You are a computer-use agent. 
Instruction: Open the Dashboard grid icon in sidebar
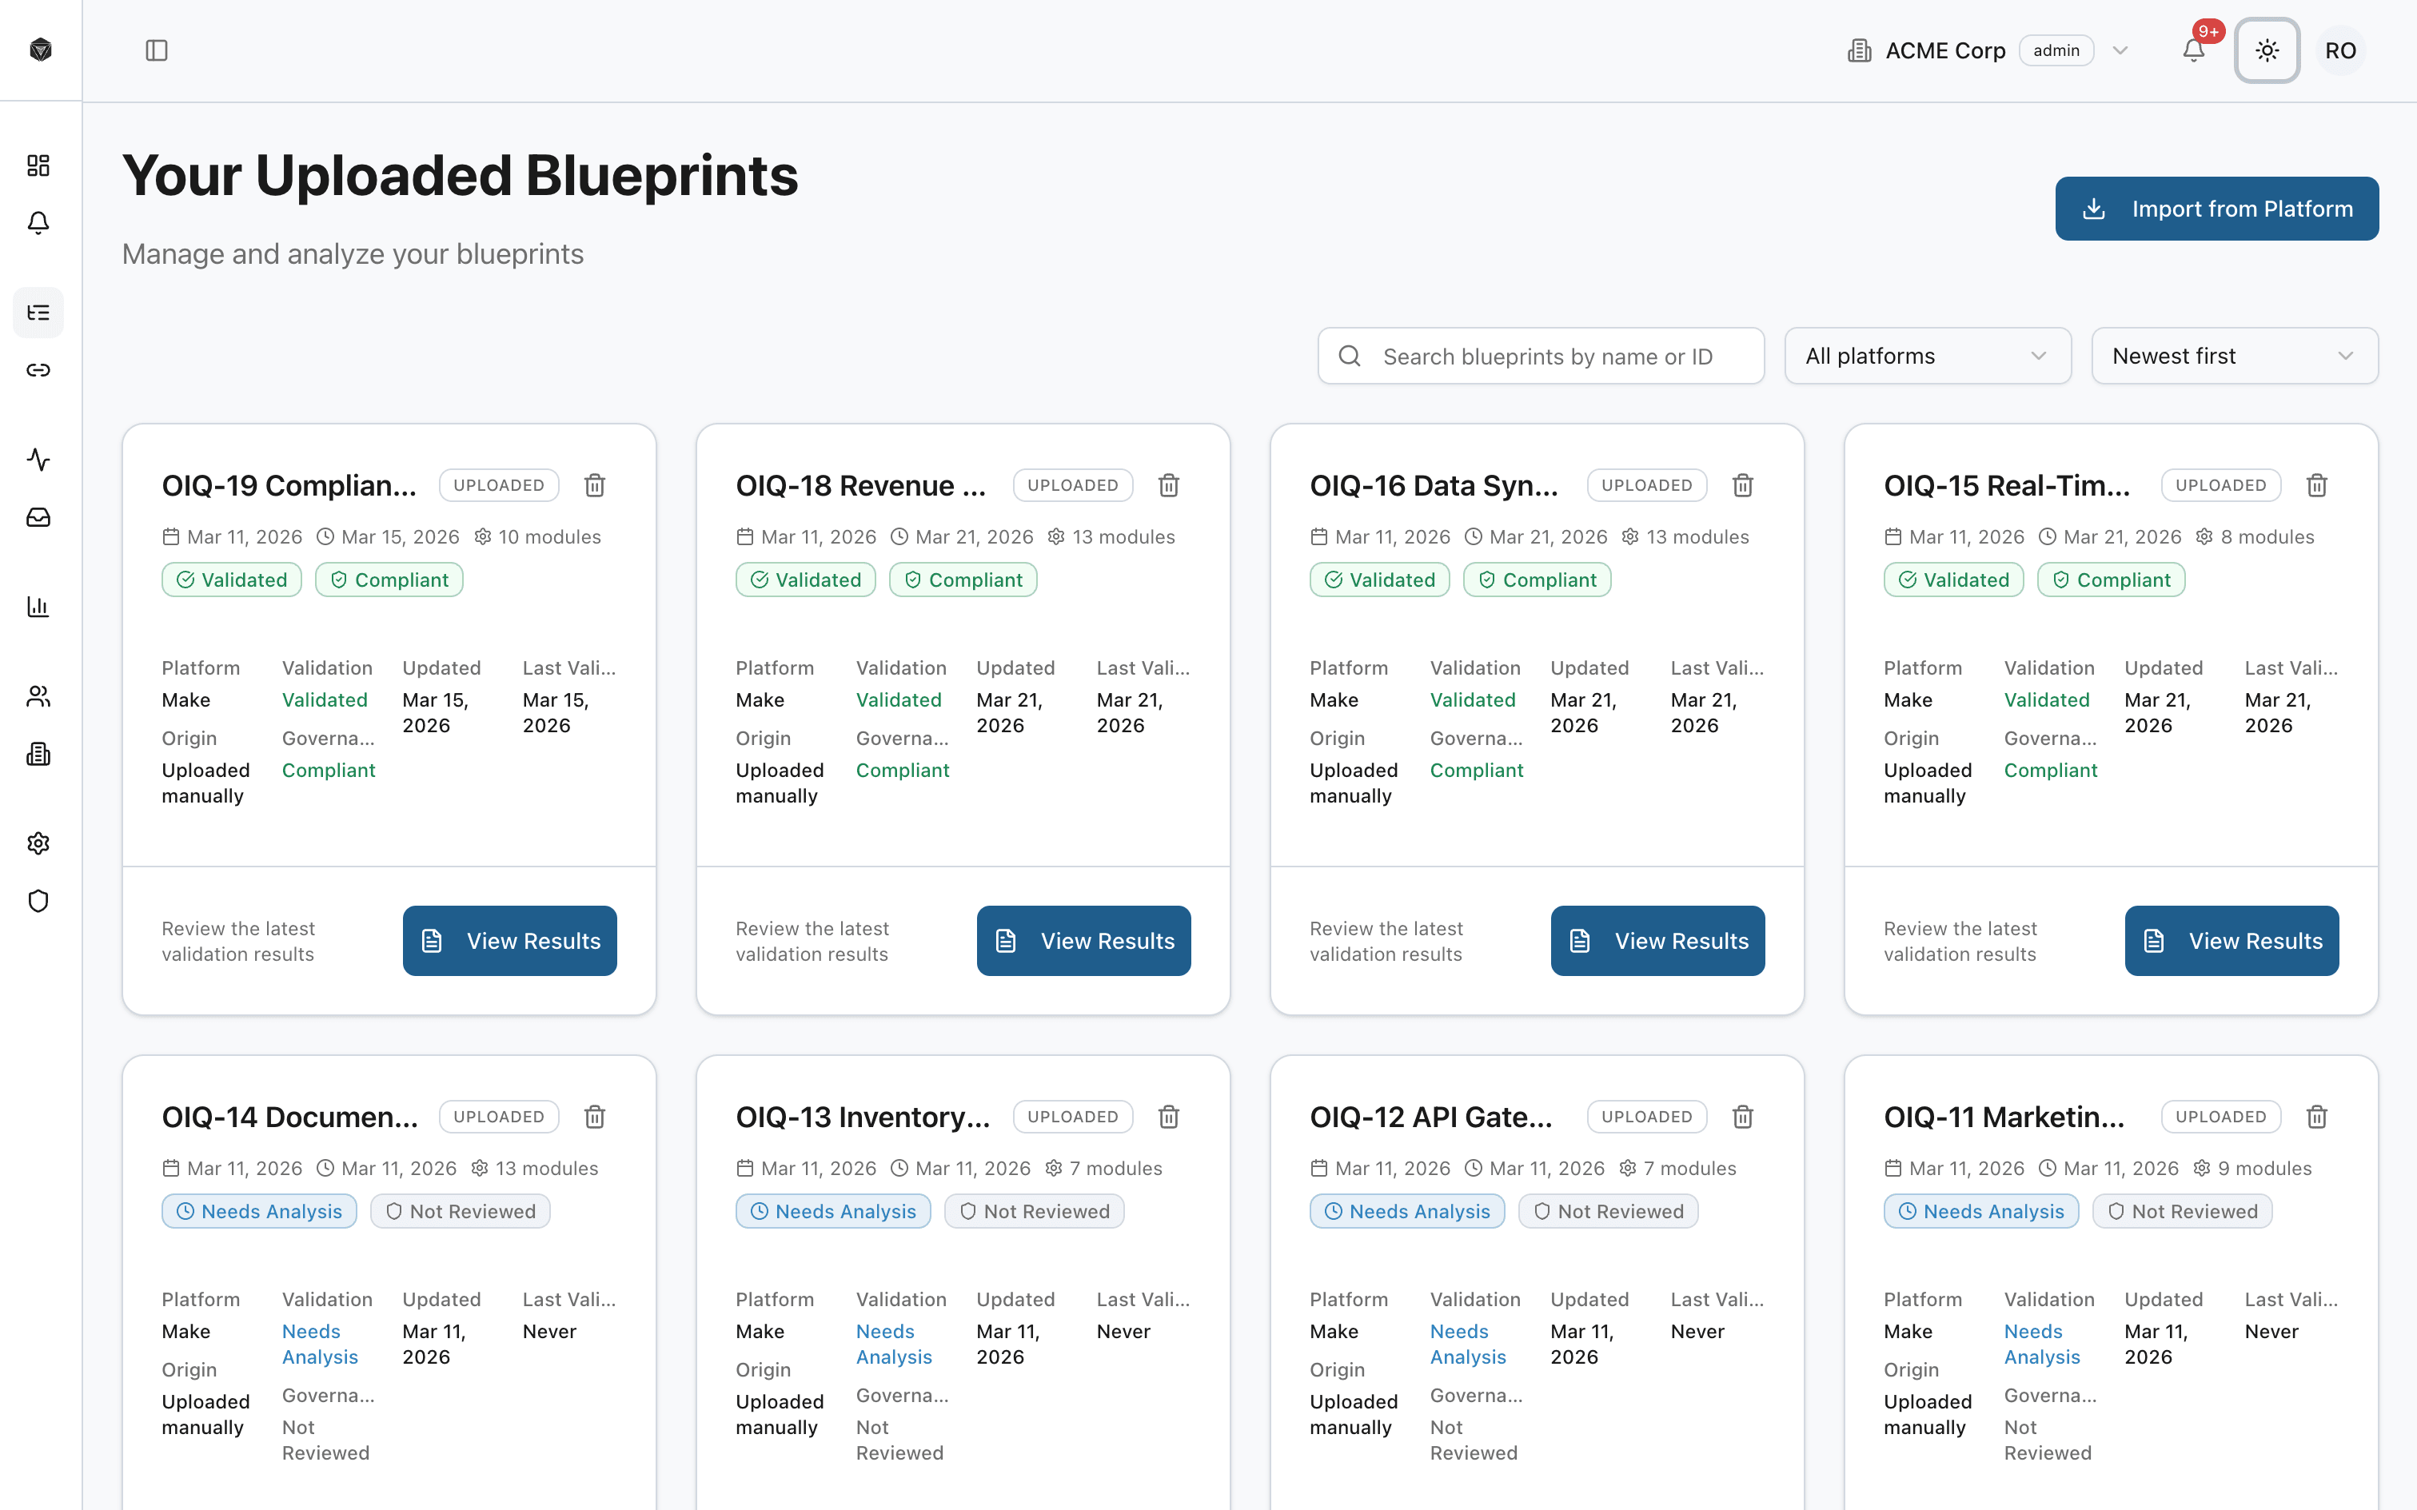38,165
